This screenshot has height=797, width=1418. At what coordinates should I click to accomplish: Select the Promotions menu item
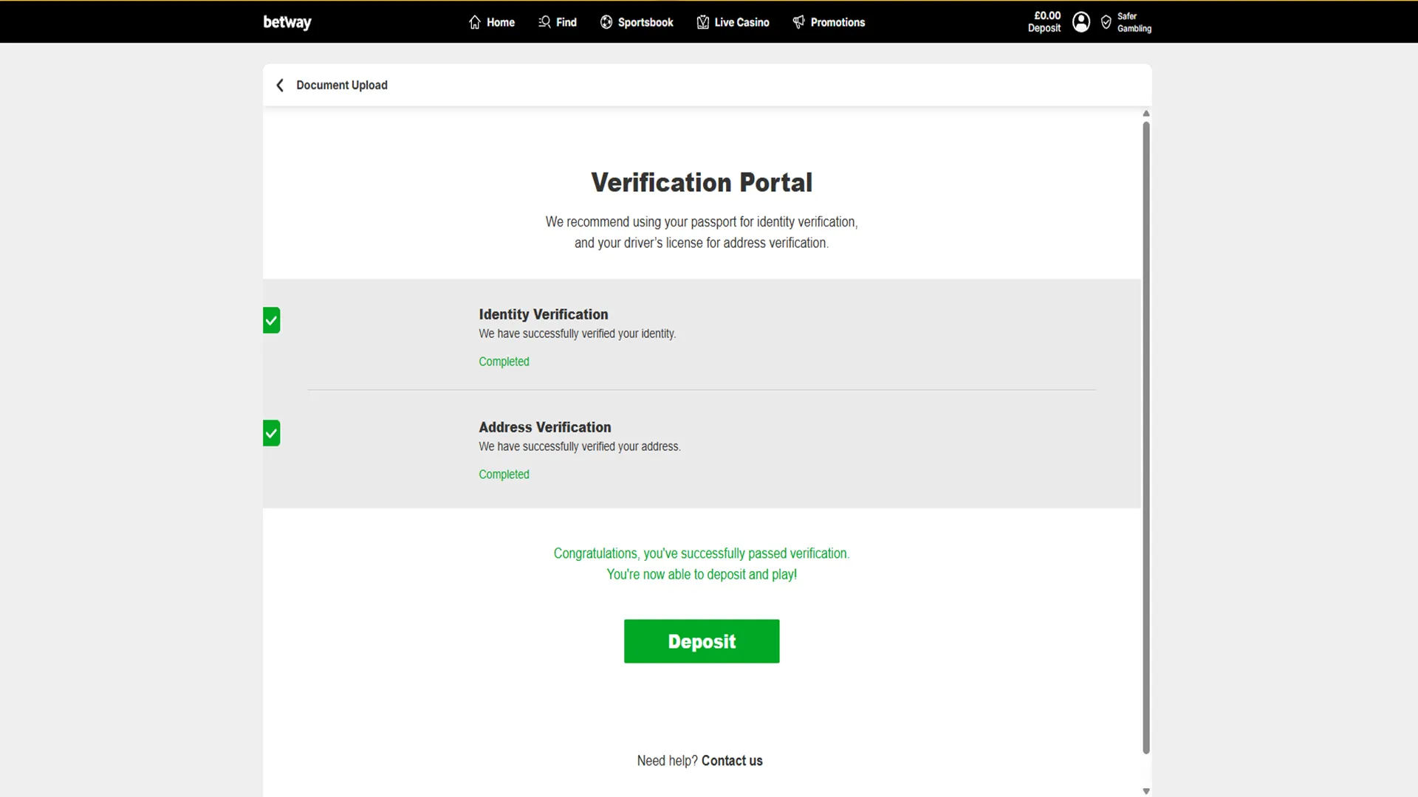[838, 22]
